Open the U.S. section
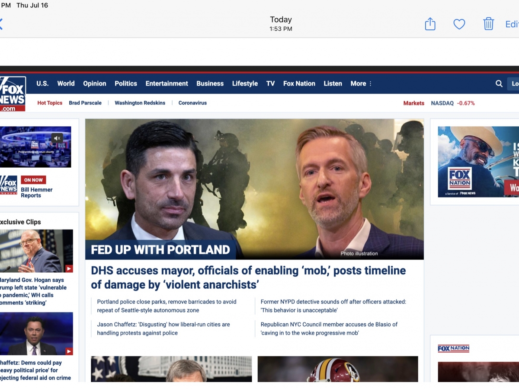This screenshot has height=389, width=519. 42,83
